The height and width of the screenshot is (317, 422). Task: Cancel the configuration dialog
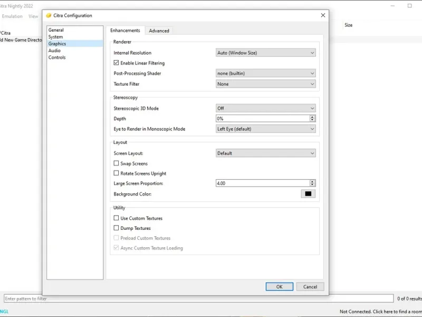pyautogui.click(x=310, y=287)
